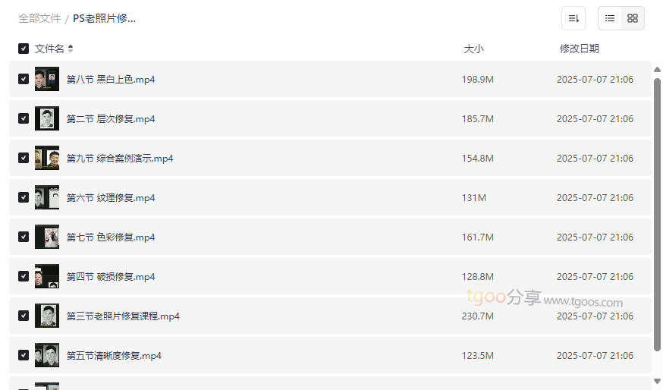Image resolution: width=663 pixels, height=390 pixels.
Task: Open the file 第三节老照片修复课程.mp4
Action: [x=123, y=316]
